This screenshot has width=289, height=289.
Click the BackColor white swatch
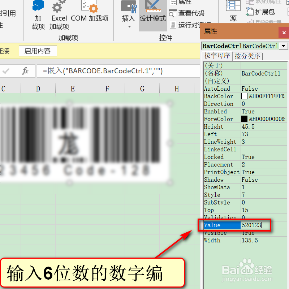click(244, 96)
